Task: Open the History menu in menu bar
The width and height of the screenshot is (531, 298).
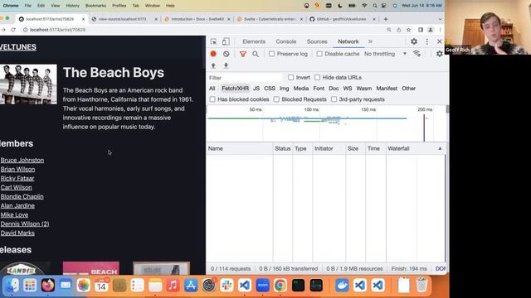Action: [x=72, y=6]
